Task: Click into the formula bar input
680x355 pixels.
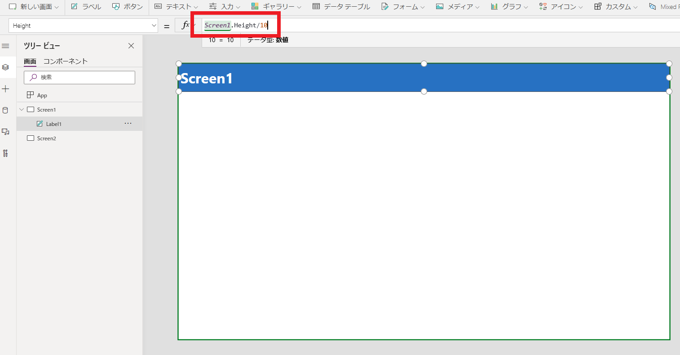Action: coord(440,26)
